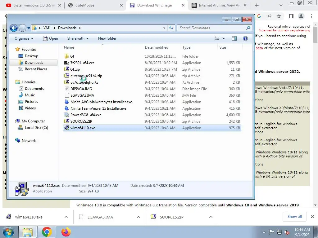Select wima64110.exe icon in file list
Image resolution: width=318 pixels, height=238 pixels.
(66, 128)
